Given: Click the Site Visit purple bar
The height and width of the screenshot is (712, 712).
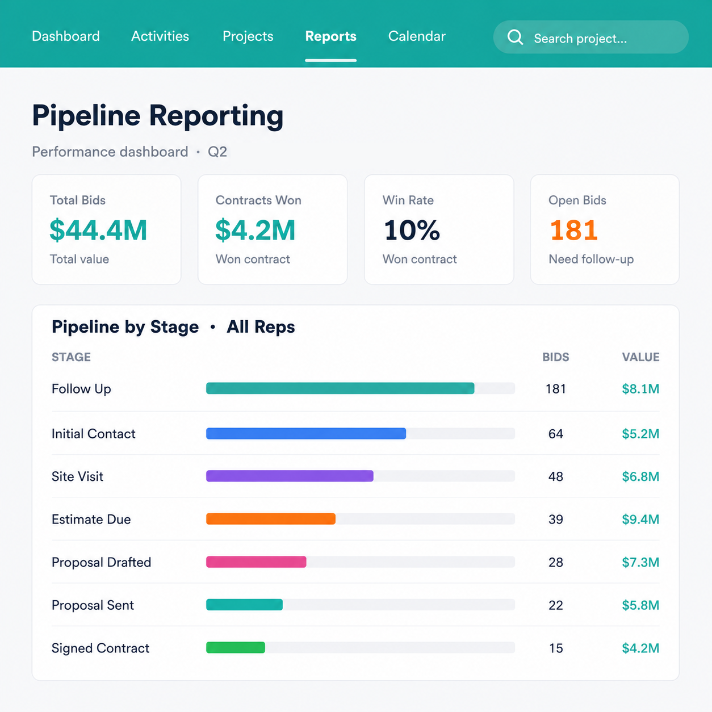Looking at the screenshot, I should [290, 476].
